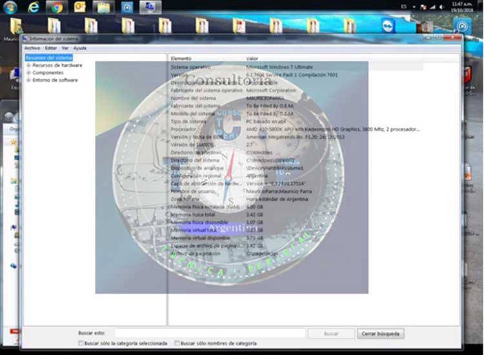Expand the 'Componentes' tree node
Screen dimensions: 484x355
click(x=28, y=73)
